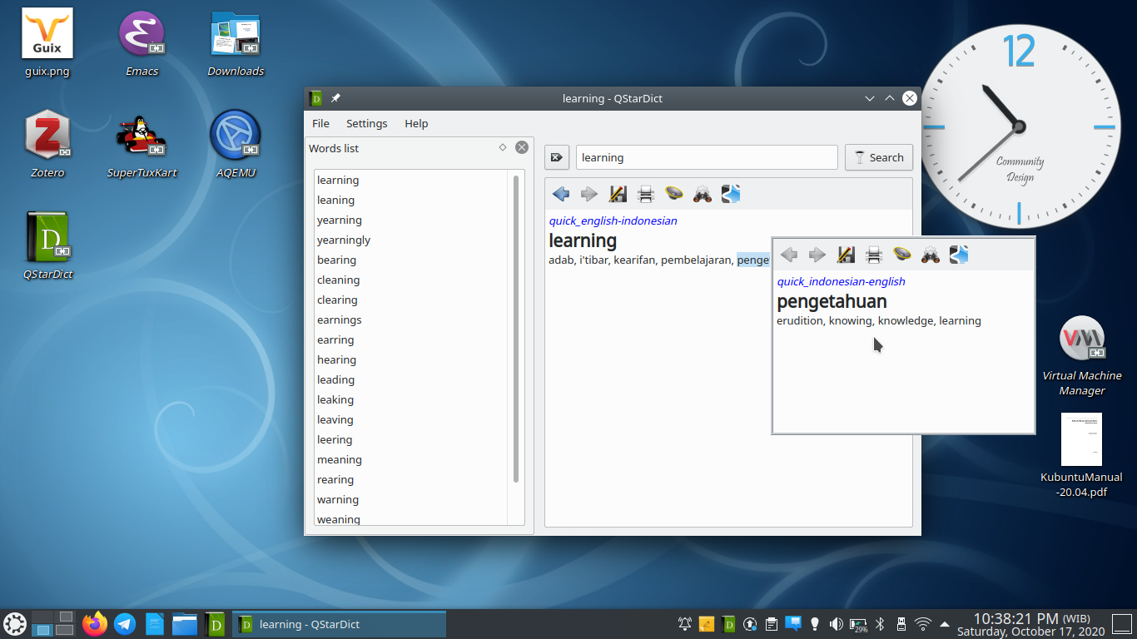Select guix.png file on desktop

47,44
